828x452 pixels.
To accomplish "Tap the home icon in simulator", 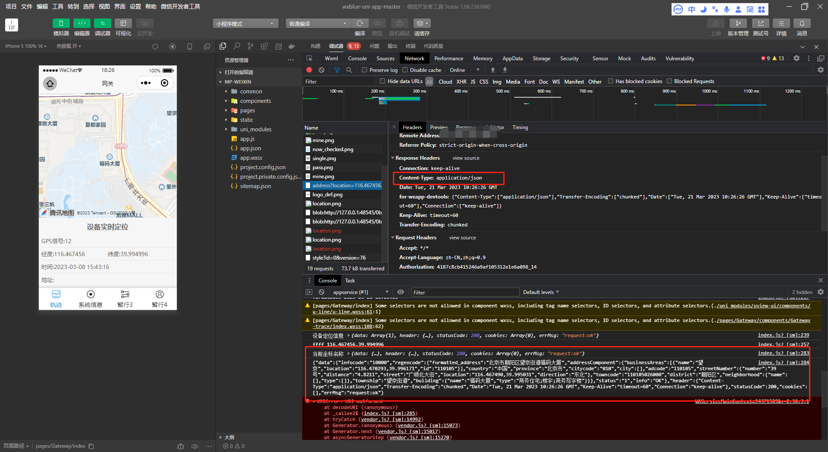I will [50, 83].
